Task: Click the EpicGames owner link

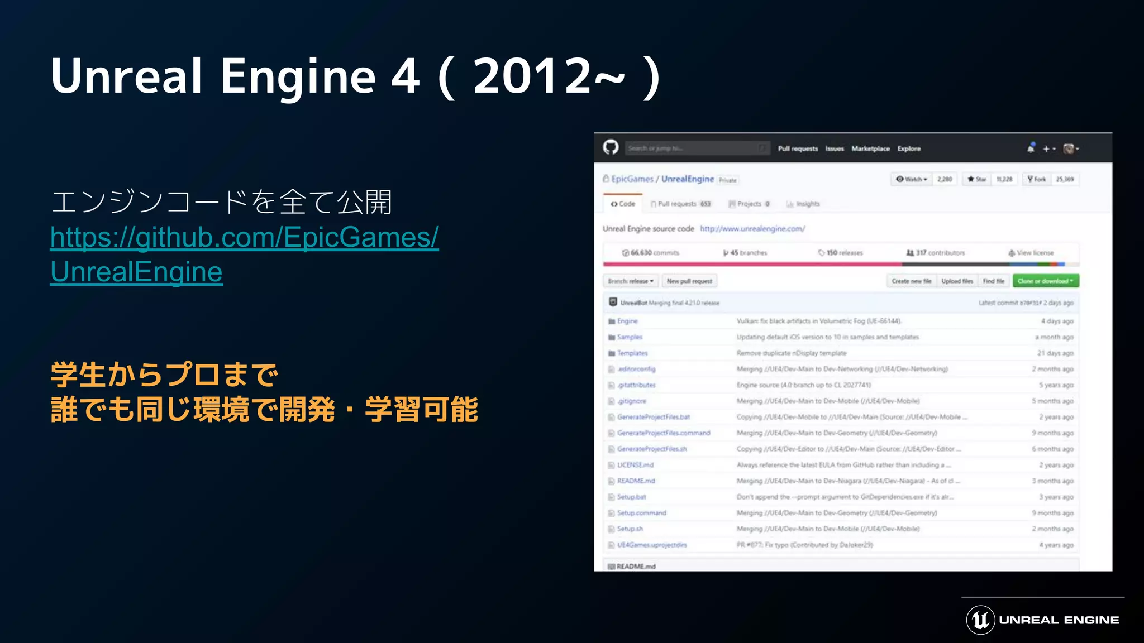Action: point(632,179)
